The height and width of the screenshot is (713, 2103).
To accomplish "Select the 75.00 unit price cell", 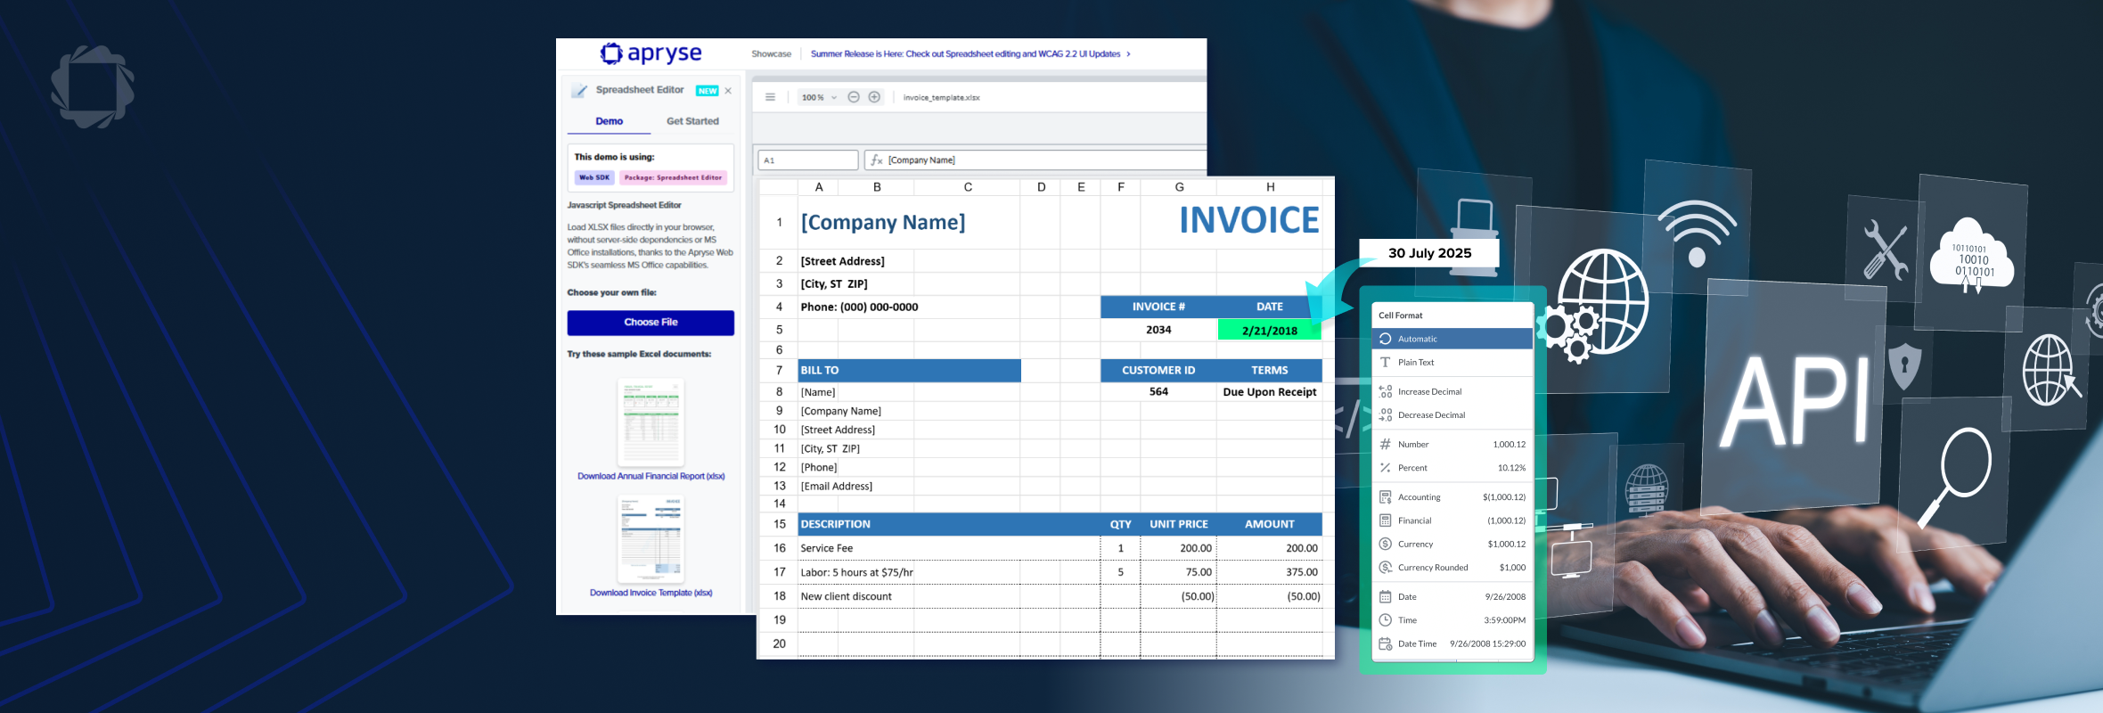I will click(x=1179, y=572).
